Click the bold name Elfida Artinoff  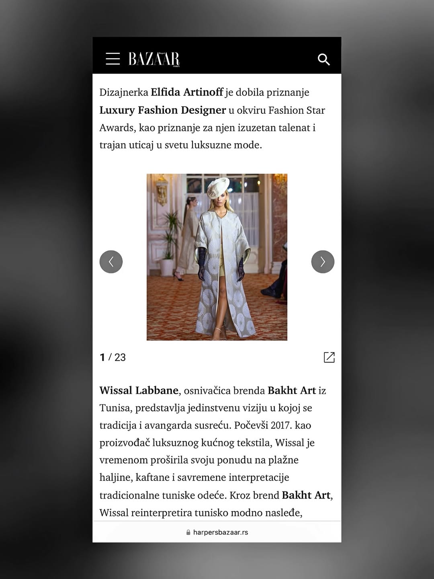(186, 92)
